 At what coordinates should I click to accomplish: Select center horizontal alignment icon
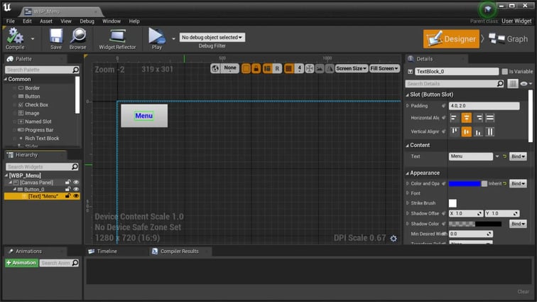(467, 118)
